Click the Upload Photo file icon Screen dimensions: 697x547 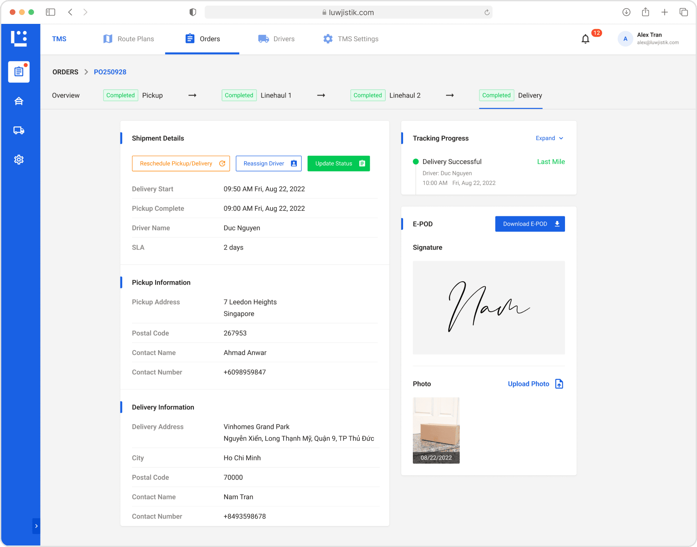point(559,384)
